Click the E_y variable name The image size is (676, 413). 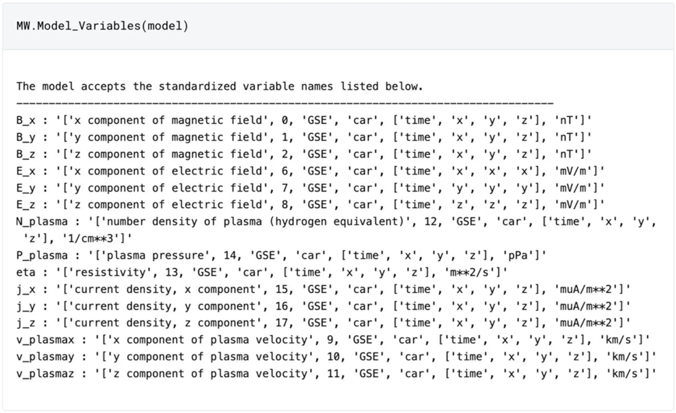(26, 188)
